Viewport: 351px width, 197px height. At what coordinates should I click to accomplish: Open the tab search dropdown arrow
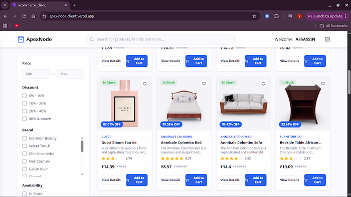(x=5, y=5)
